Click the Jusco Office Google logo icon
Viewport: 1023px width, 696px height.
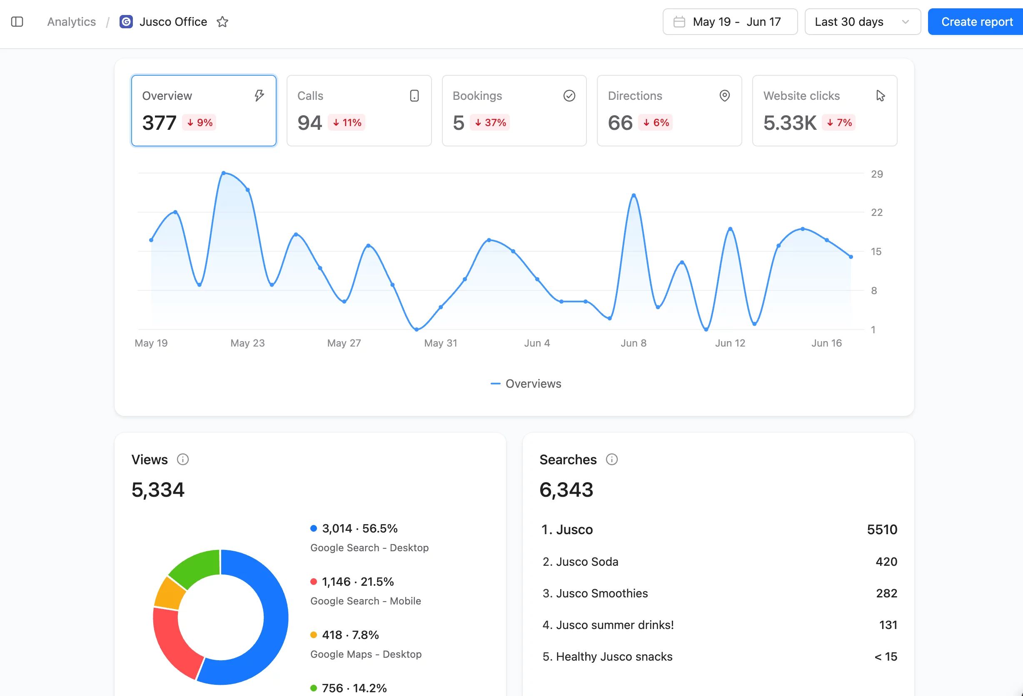(126, 22)
